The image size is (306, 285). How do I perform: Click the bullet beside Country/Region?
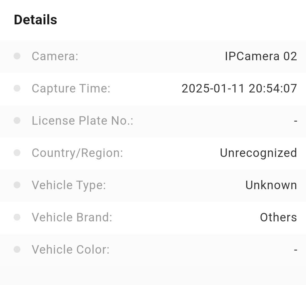[17, 153]
